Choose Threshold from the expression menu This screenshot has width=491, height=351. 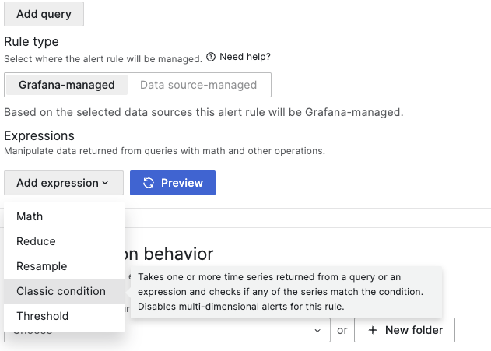tap(42, 316)
